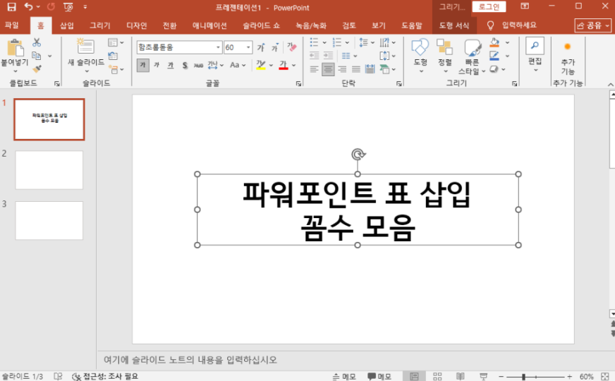Toggle text shadow
This screenshot has width=615, height=381.
pyautogui.click(x=185, y=65)
